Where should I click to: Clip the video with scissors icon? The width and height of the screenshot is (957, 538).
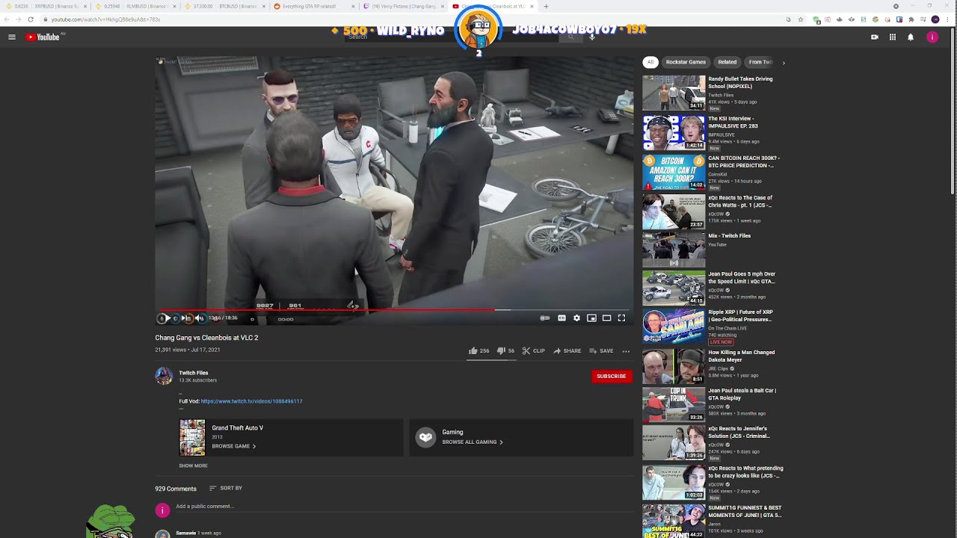533,350
